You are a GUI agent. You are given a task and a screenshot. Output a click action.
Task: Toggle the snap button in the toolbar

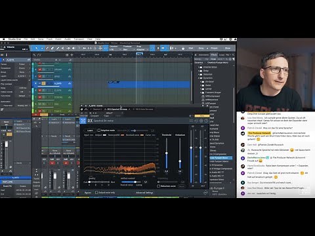tap(152, 48)
